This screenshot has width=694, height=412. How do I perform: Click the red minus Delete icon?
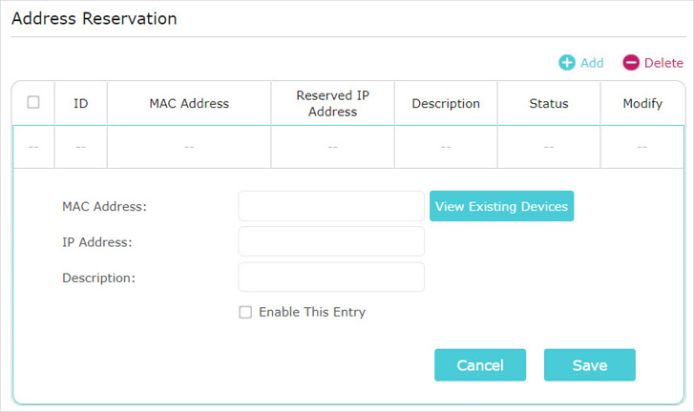[x=631, y=63]
